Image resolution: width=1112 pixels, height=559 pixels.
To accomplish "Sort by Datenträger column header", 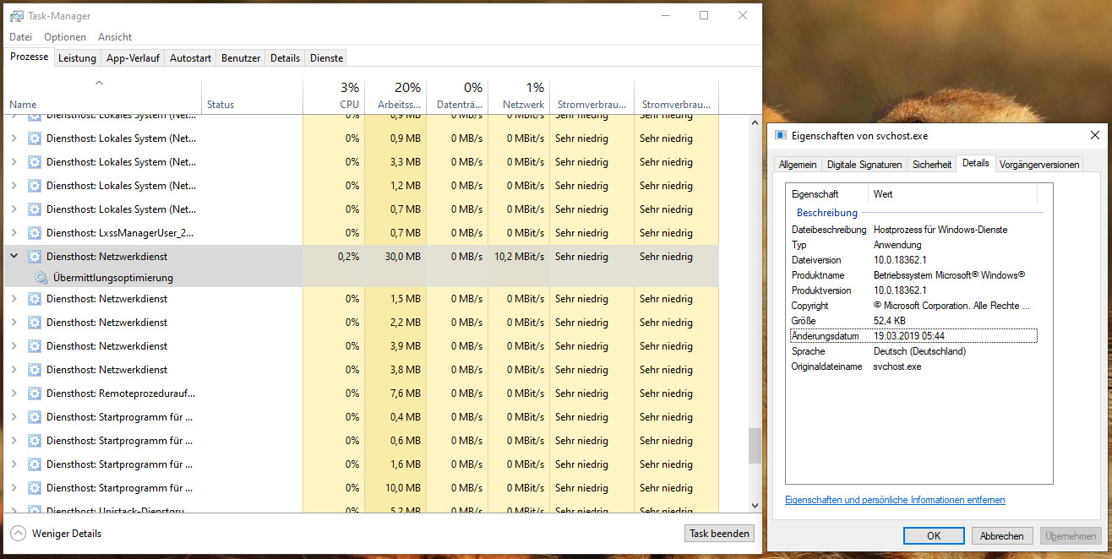I will coord(457,96).
